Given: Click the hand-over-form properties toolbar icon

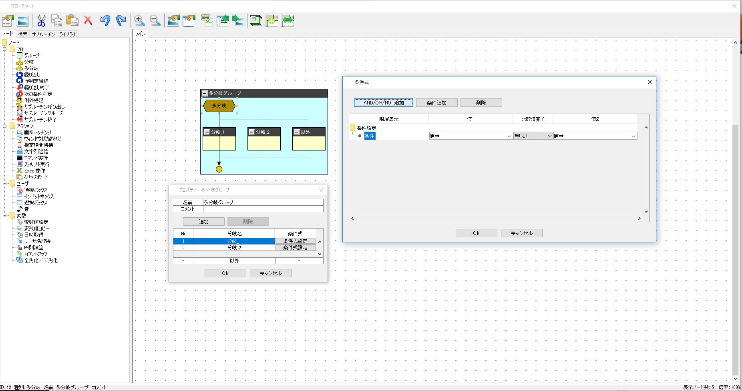Looking at the screenshot, I should (8, 20).
